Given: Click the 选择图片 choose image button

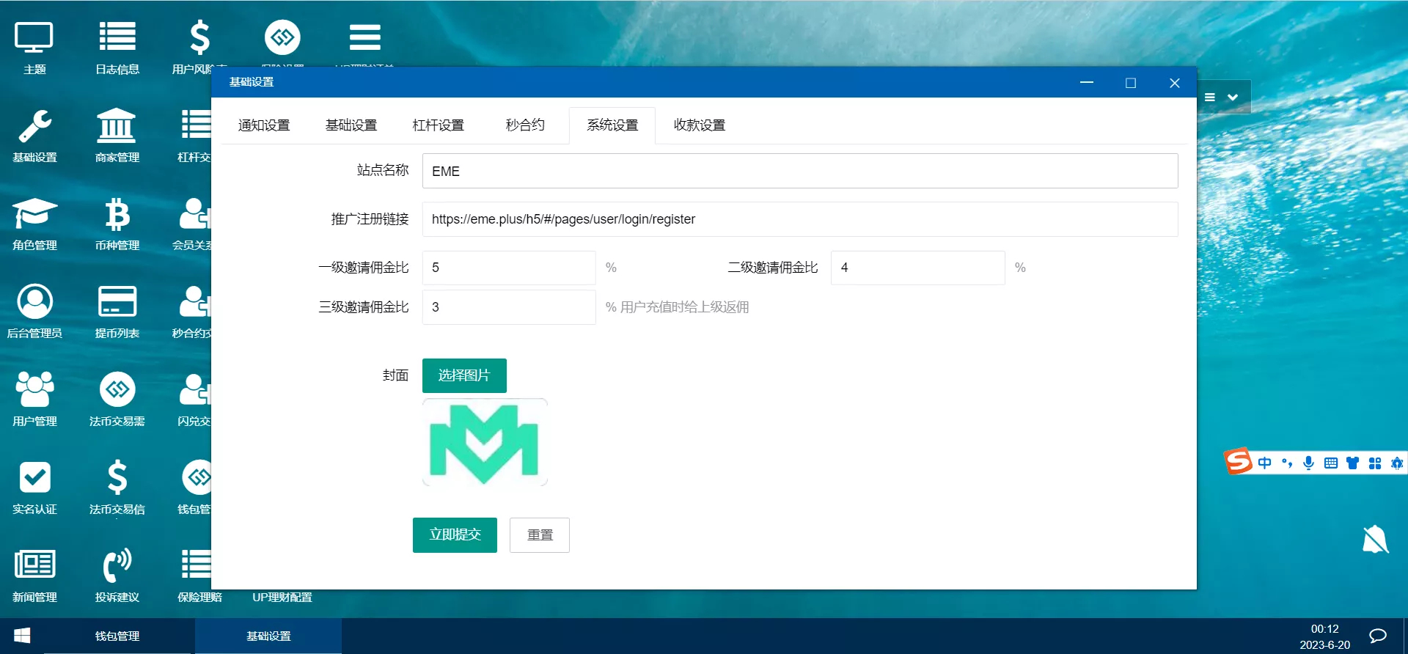Looking at the screenshot, I should [x=464, y=375].
